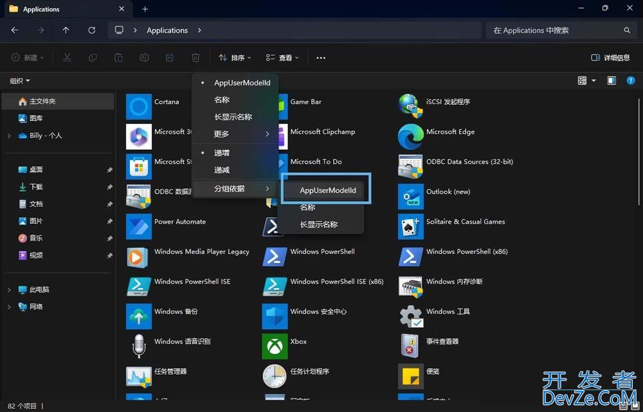Open Windows 工具 icon
This screenshot has width=643, height=412.
click(410, 316)
